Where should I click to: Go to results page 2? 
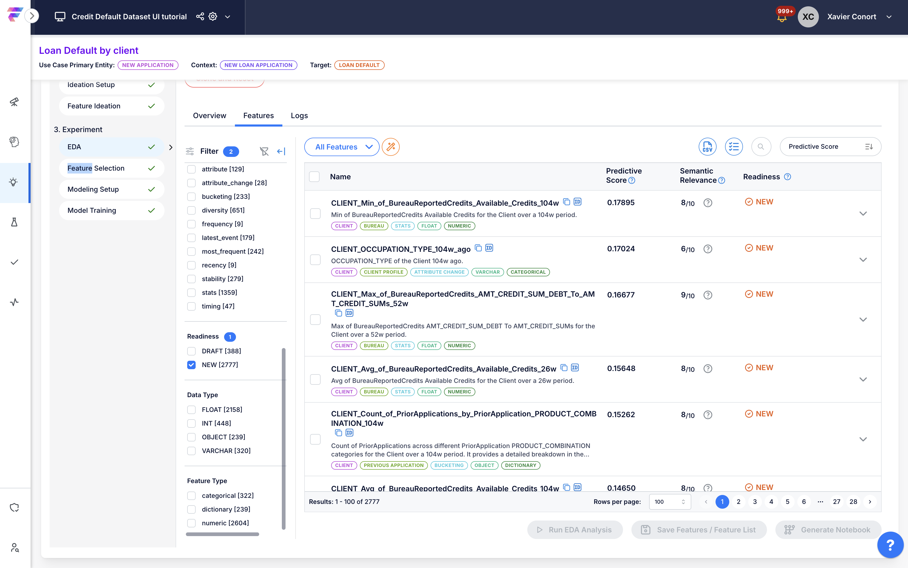738,502
